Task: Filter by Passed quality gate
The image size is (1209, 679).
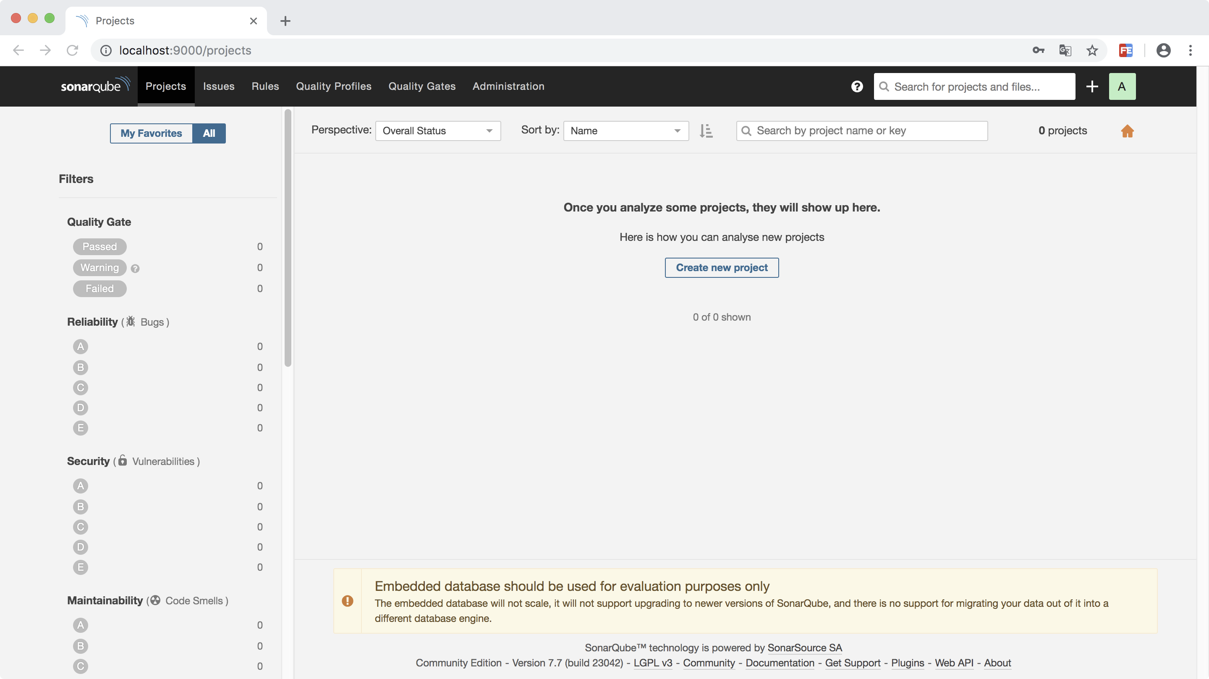Action: click(x=99, y=246)
